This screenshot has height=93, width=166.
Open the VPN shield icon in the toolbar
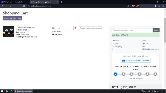(156, 6)
